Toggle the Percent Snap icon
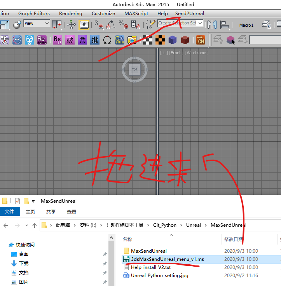This screenshot has width=281, height=286. point(123,25)
